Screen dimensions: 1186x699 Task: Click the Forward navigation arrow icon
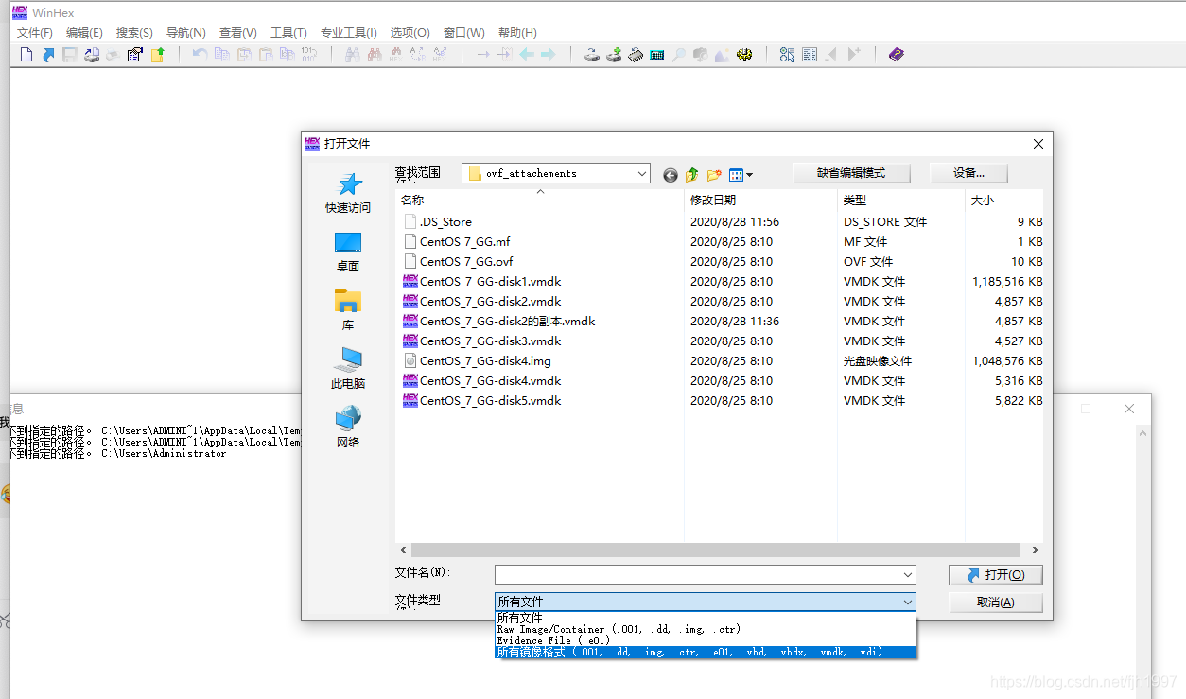[x=548, y=55]
